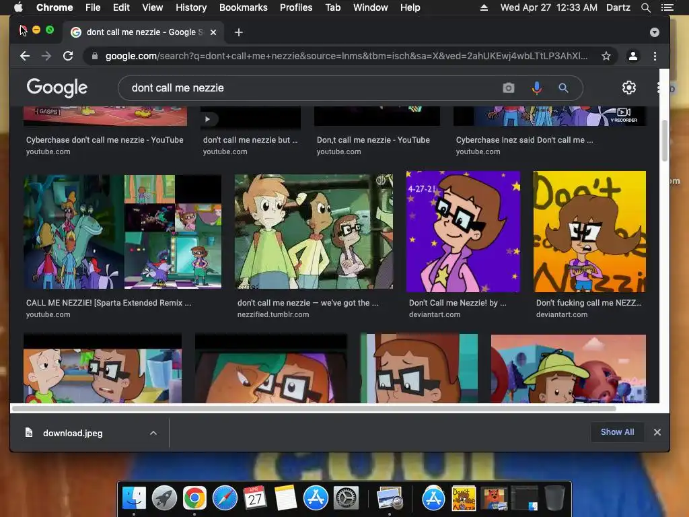Image resolution: width=689 pixels, height=517 pixels.
Task: Open the download.jpeg file
Action: point(73,433)
